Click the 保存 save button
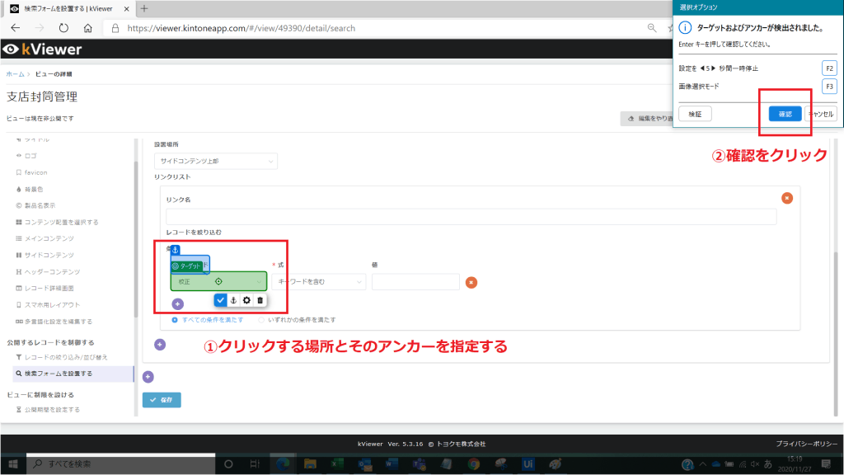The height and width of the screenshot is (475, 844). [162, 400]
